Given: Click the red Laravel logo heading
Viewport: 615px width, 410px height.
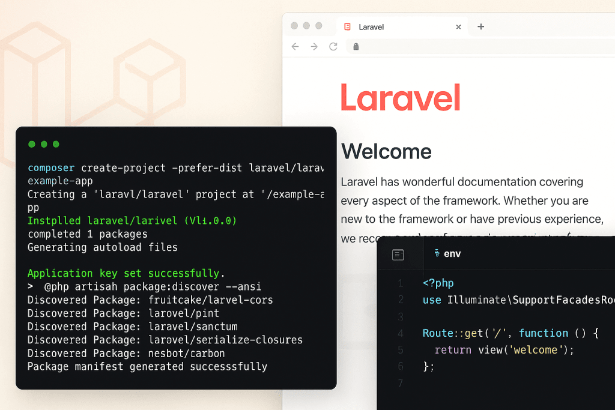Looking at the screenshot, I should (401, 97).
